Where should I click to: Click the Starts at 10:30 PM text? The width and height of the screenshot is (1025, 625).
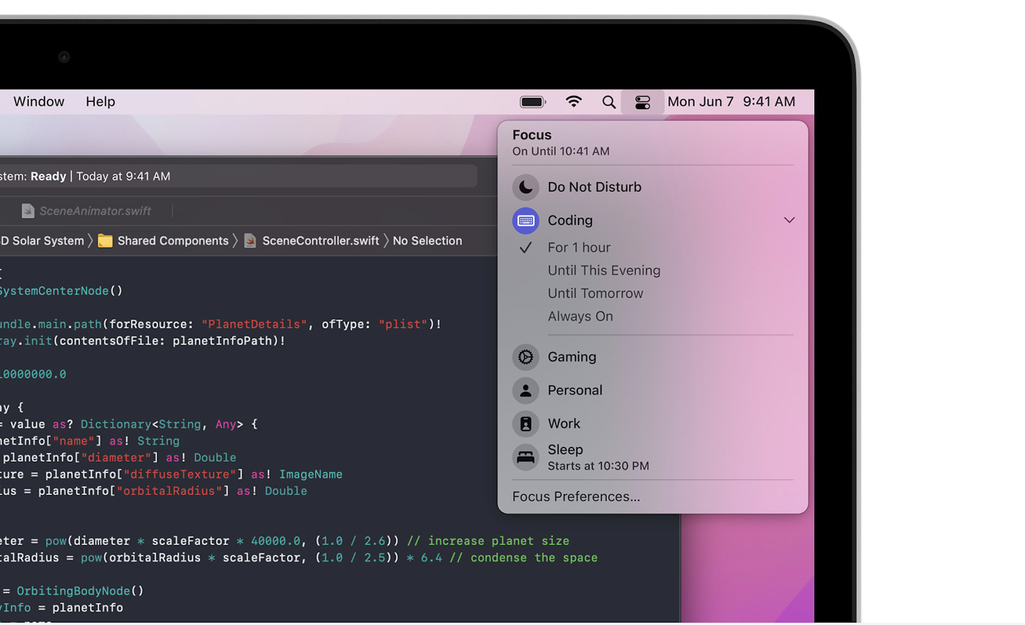click(598, 466)
